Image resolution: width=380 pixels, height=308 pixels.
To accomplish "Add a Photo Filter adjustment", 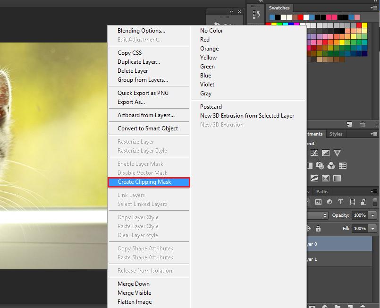I will pyautogui.click(x=320, y=166).
